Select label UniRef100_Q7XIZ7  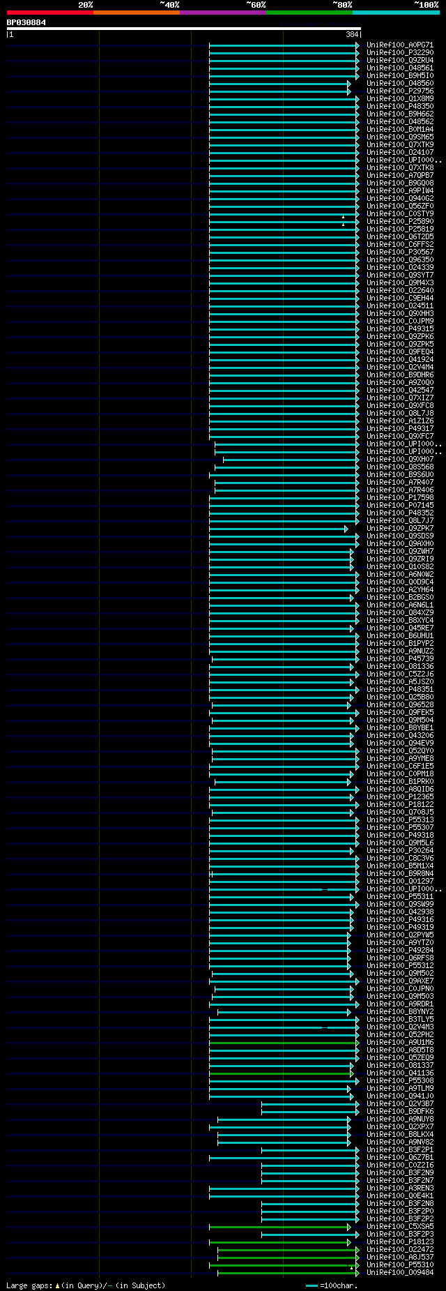click(x=400, y=398)
